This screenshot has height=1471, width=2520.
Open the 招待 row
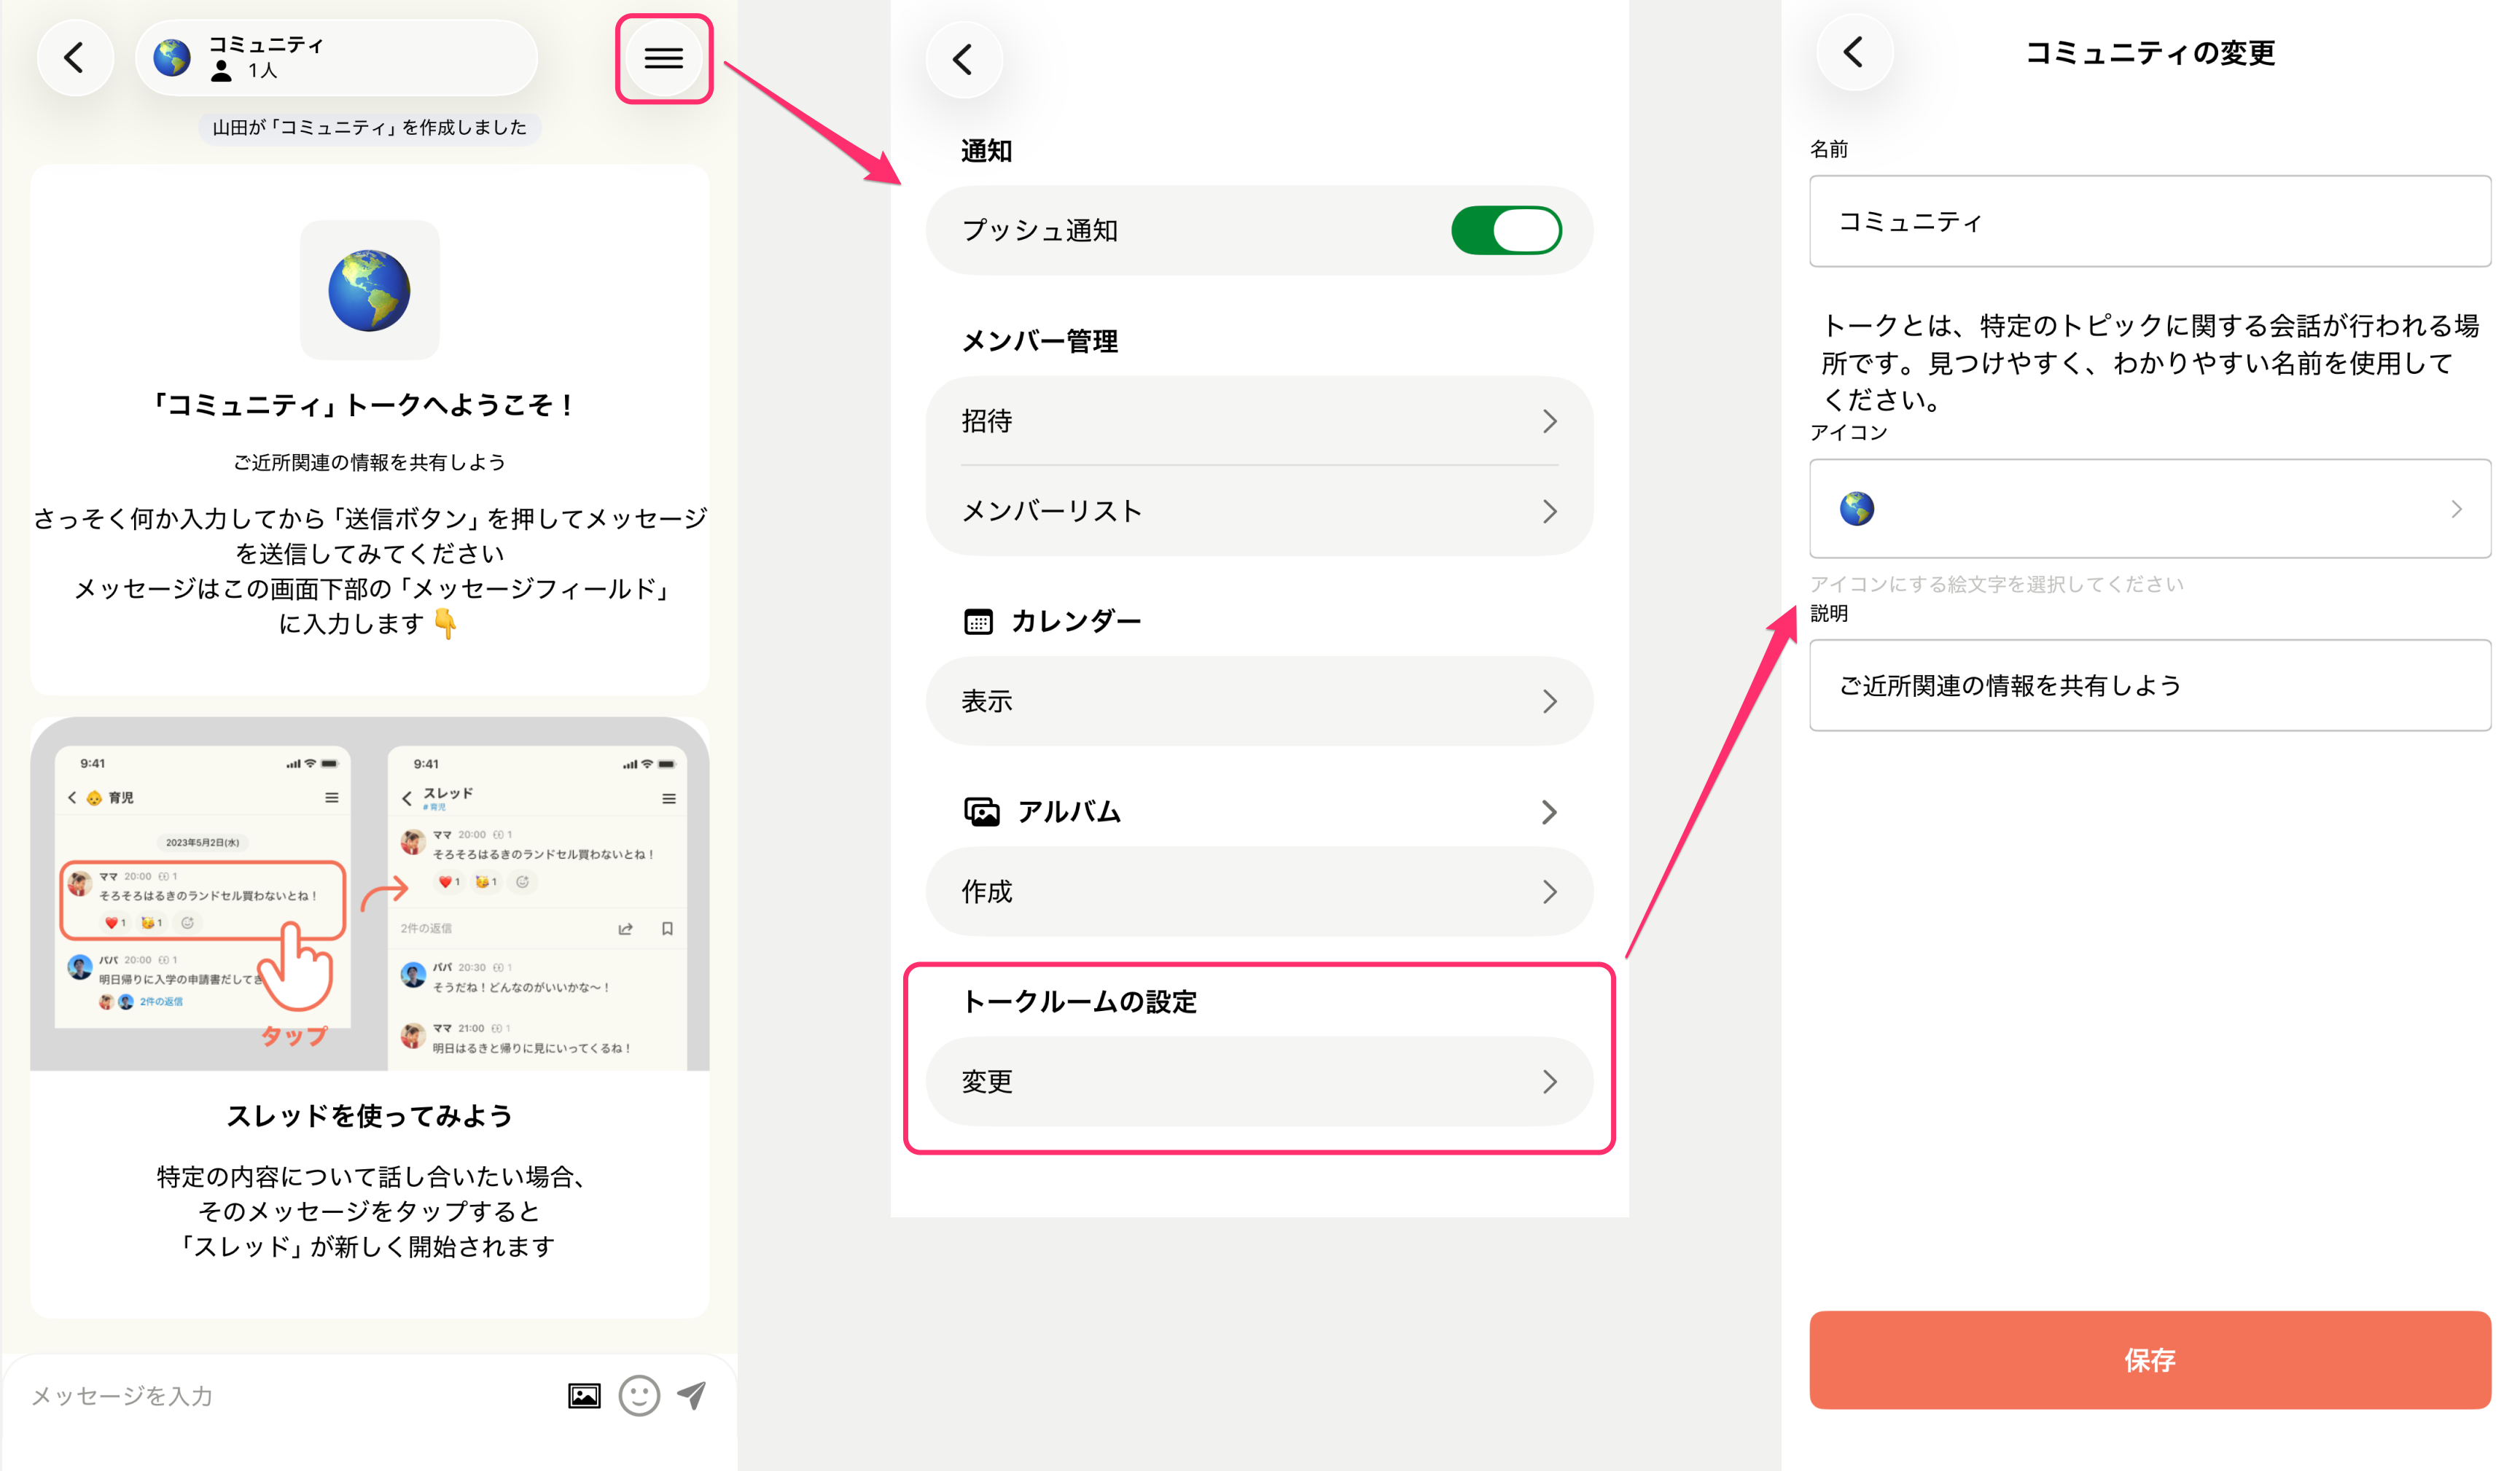click(1260, 421)
